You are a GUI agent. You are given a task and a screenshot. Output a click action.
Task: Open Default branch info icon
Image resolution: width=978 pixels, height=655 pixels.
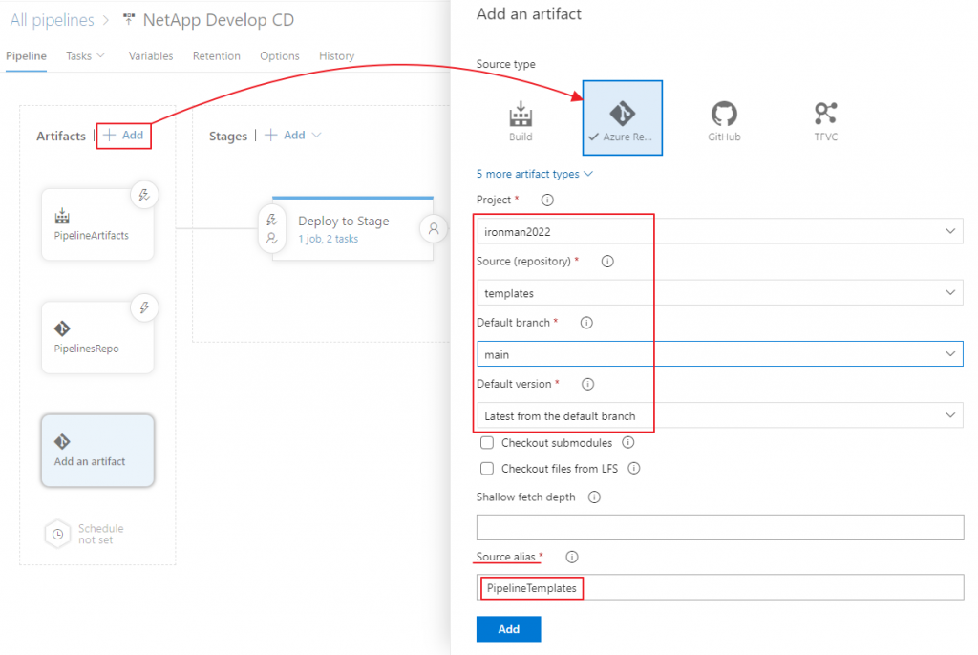[x=586, y=323]
